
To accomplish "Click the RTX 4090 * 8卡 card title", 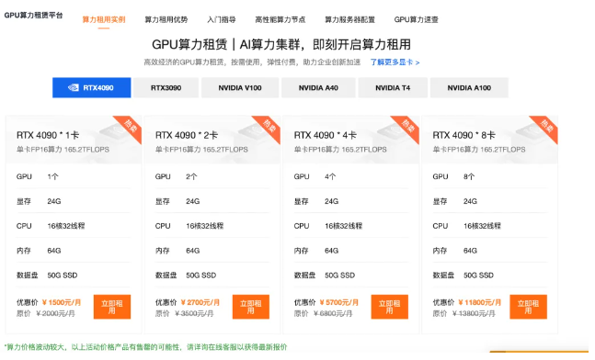I will 464,135.
